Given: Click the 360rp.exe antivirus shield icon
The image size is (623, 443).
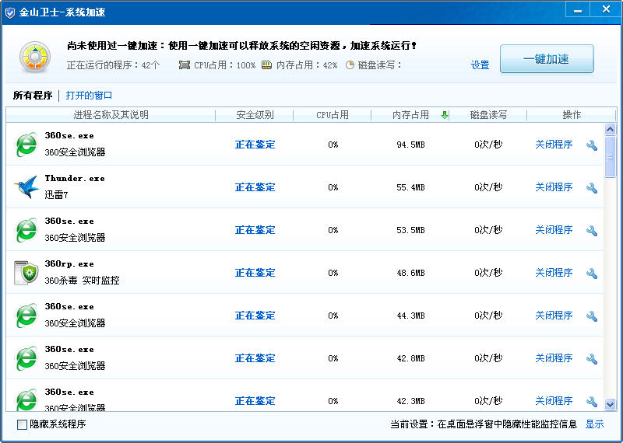Looking at the screenshot, I should 26,273.
